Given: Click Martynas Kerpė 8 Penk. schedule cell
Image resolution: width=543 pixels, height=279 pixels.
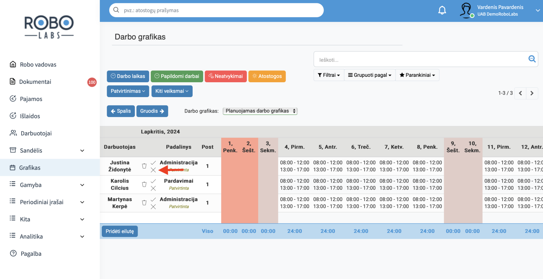Looking at the screenshot, I should click(x=427, y=203).
